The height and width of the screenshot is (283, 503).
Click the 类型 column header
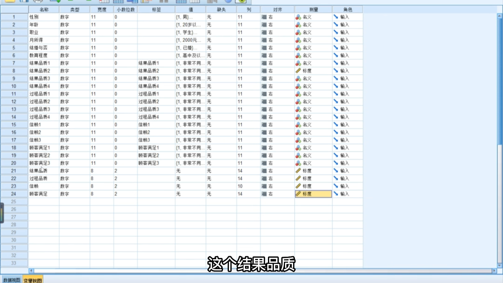click(75, 10)
